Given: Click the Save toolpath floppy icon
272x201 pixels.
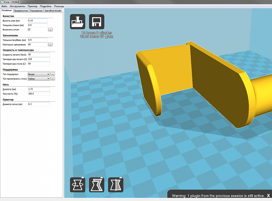Looking at the screenshot, I should tap(96, 22).
